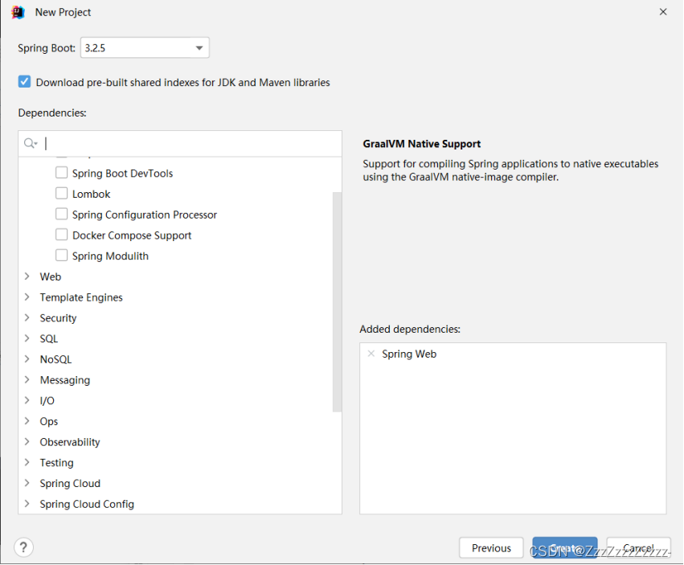Expand the Observability category
Image resolution: width=684 pixels, height=565 pixels.
[27, 441]
